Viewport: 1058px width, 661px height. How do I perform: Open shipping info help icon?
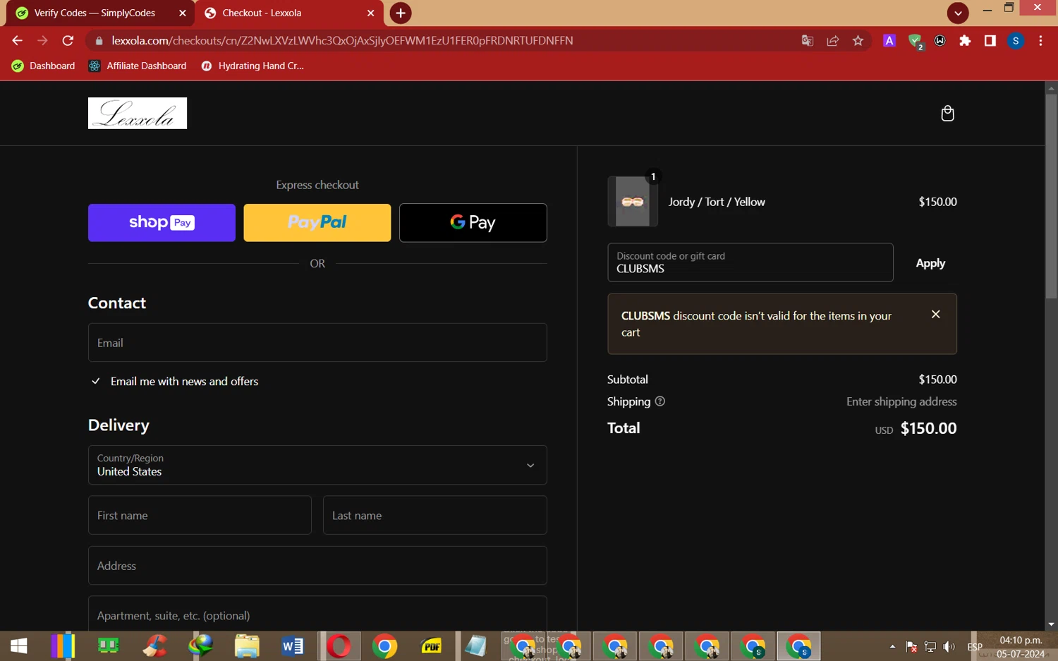(660, 401)
